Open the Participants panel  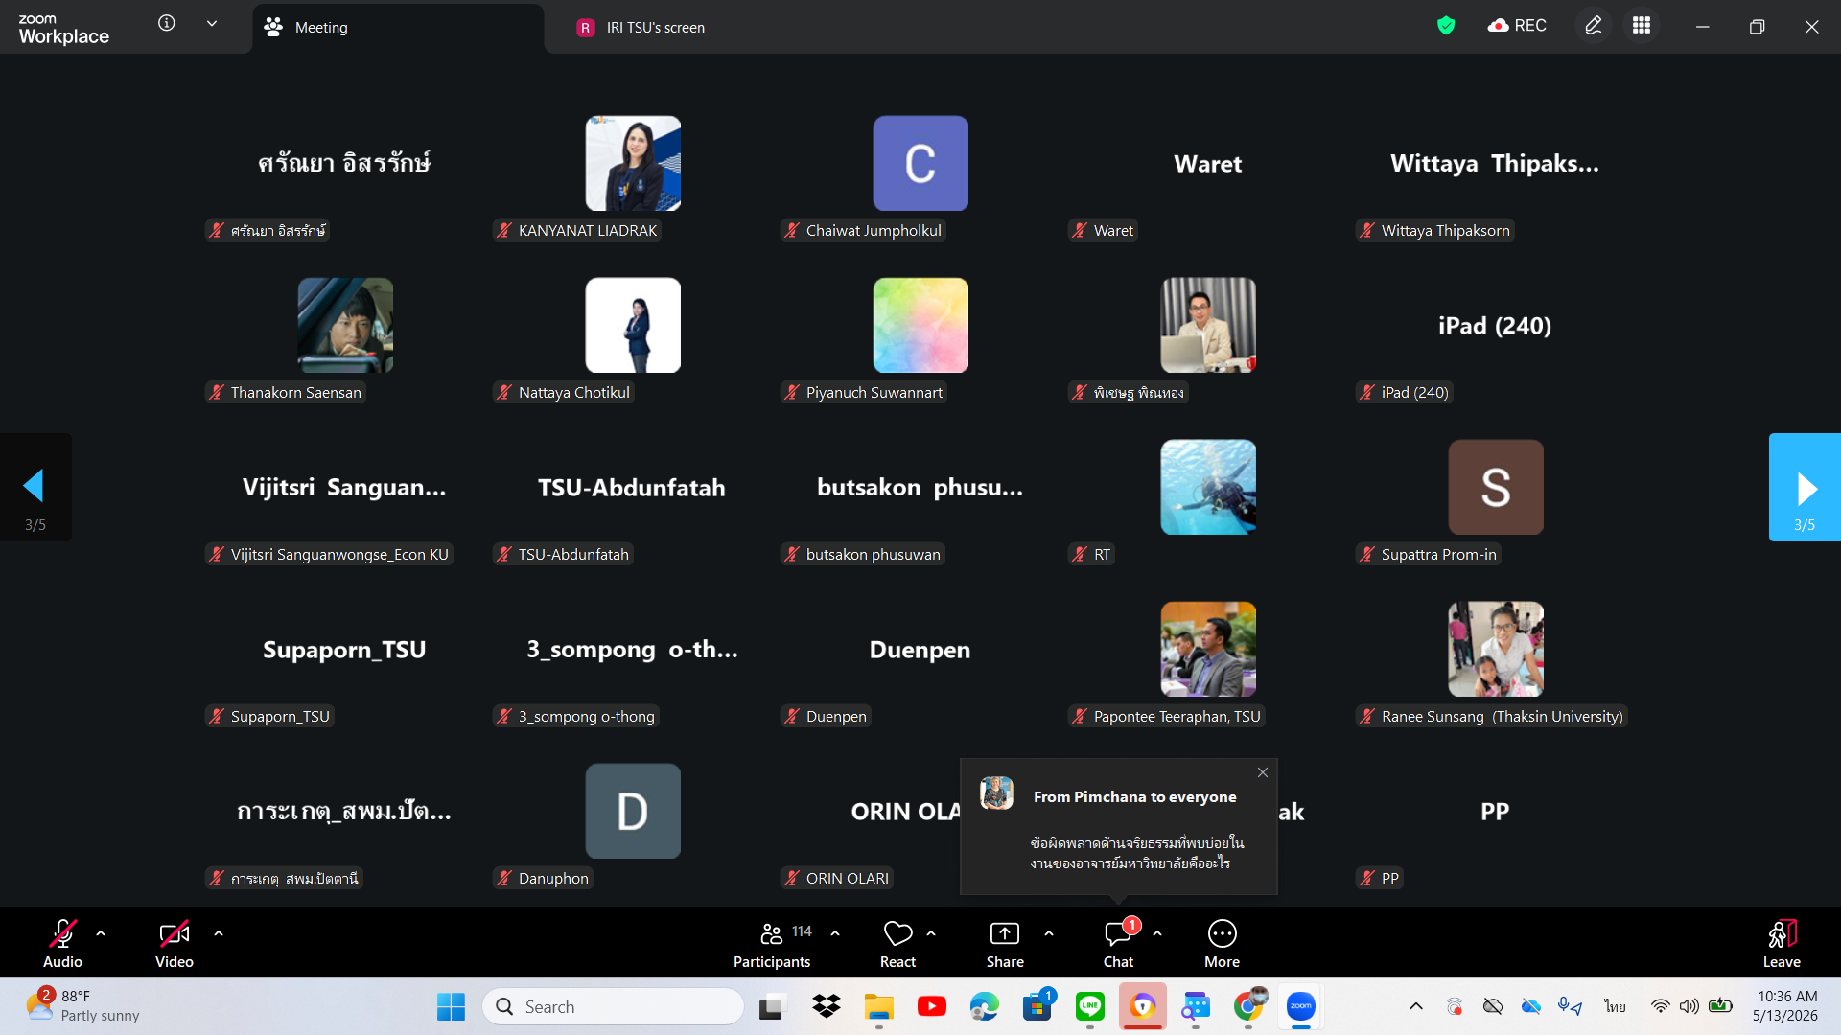click(x=772, y=944)
